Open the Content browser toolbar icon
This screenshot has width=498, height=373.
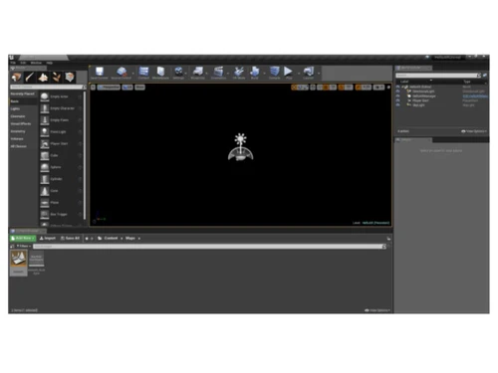143,72
